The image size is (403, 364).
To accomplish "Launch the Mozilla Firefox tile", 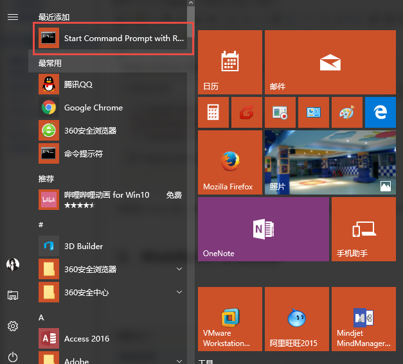I will [230, 162].
